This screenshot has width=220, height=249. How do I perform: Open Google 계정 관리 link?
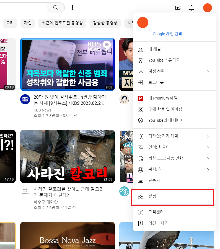pyautogui.click(x=167, y=34)
